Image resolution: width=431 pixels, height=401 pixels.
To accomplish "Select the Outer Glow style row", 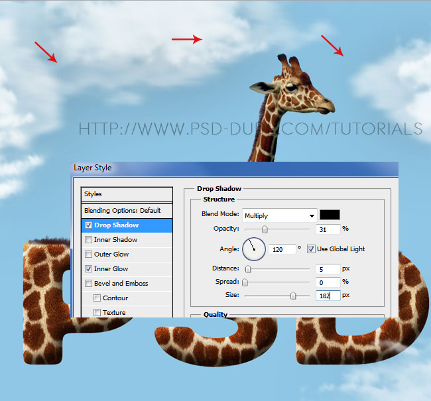I will 127,255.
